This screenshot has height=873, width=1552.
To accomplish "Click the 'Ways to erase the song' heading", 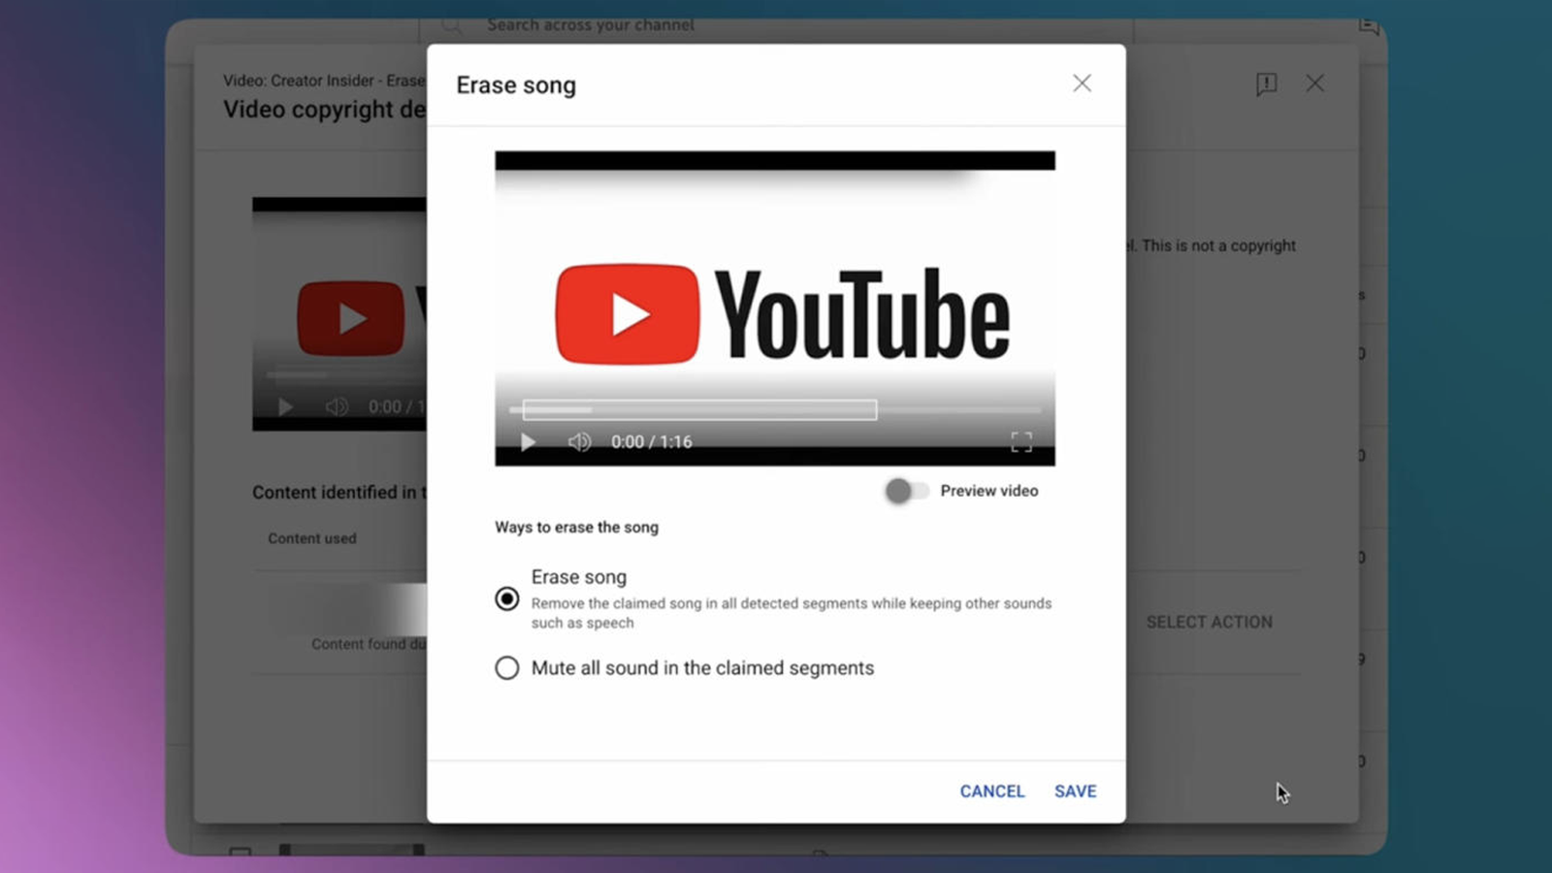I will (577, 527).
